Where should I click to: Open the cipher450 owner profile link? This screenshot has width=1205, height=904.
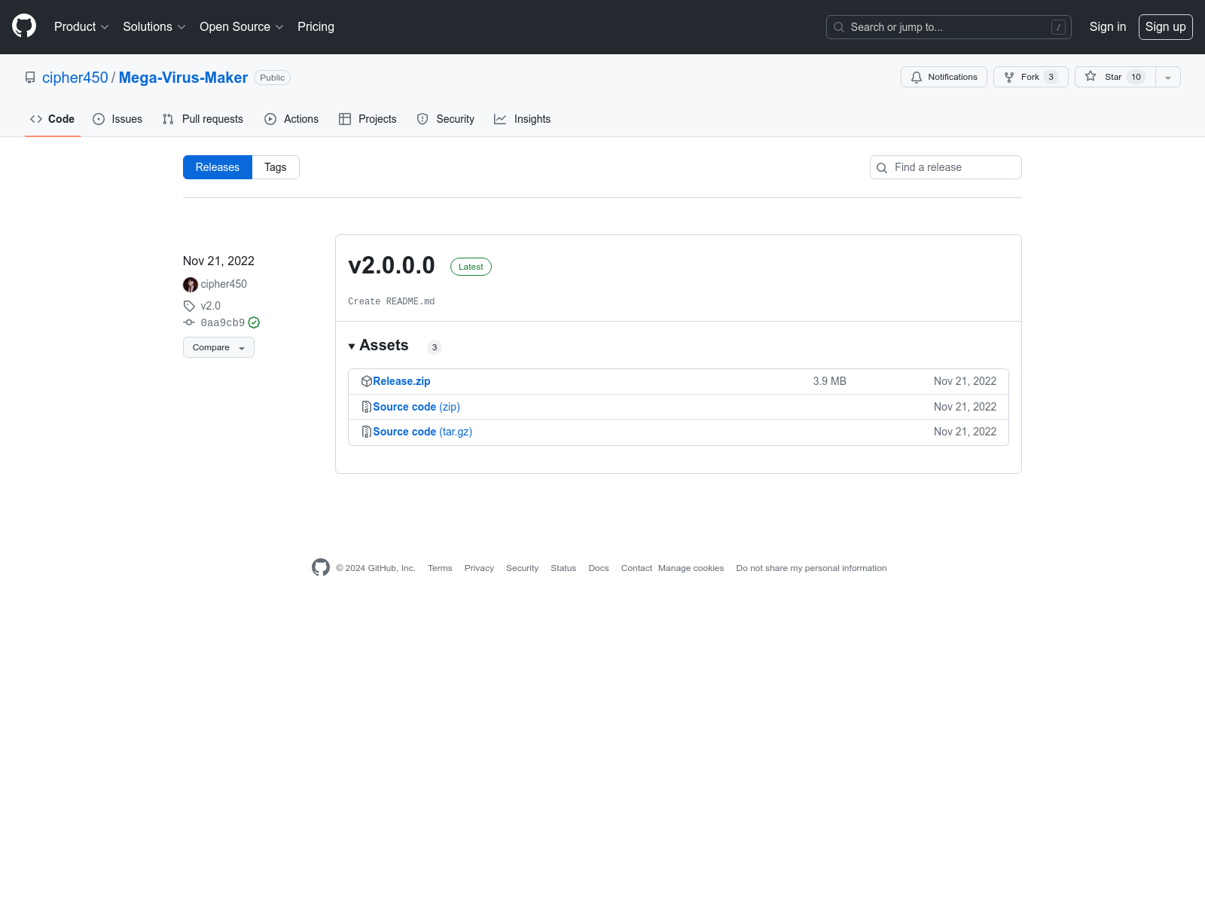coord(75,78)
